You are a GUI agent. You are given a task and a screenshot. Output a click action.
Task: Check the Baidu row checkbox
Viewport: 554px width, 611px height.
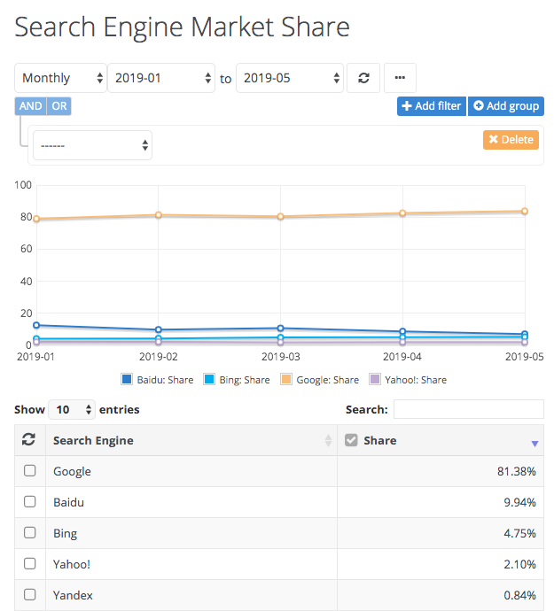29,501
